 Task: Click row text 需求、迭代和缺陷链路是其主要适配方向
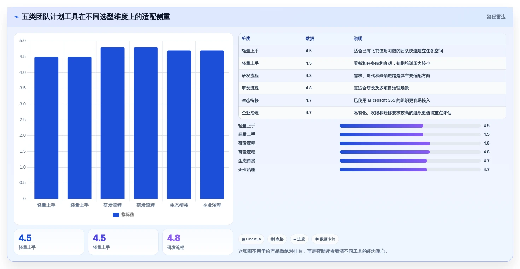392,76
